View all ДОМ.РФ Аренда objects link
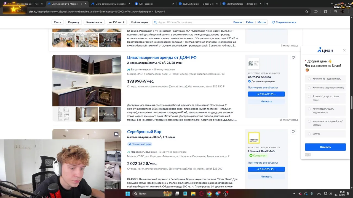This screenshot has width=353, height=198. point(263,87)
